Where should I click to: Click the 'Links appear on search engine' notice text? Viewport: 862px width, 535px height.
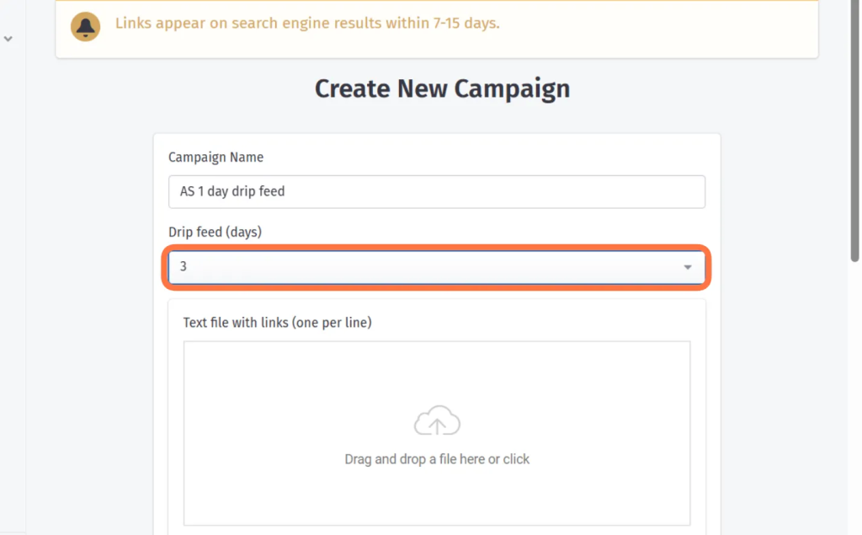(x=307, y=23)
